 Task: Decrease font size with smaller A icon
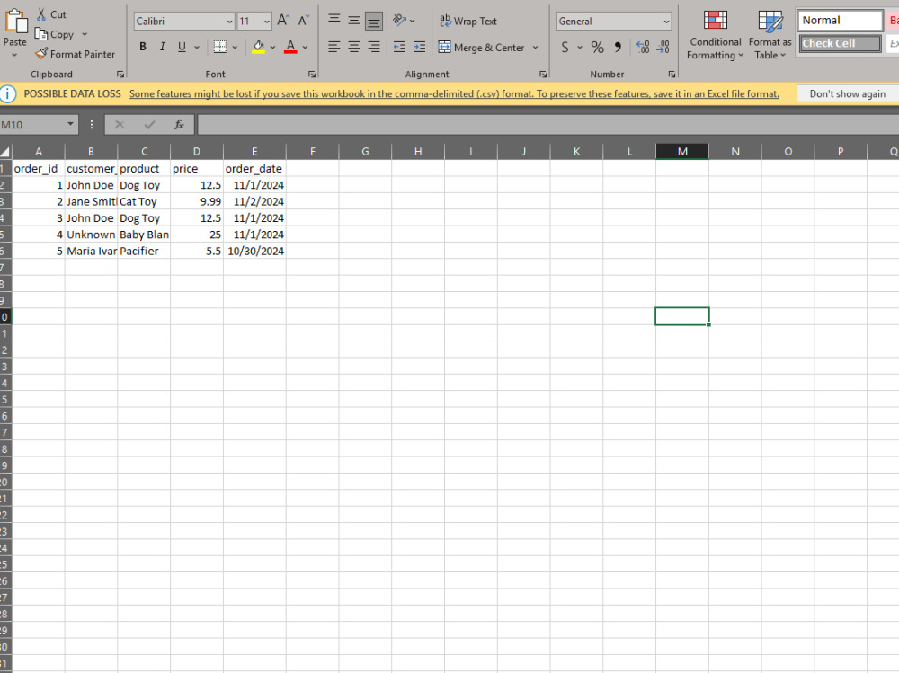[303, 21]
